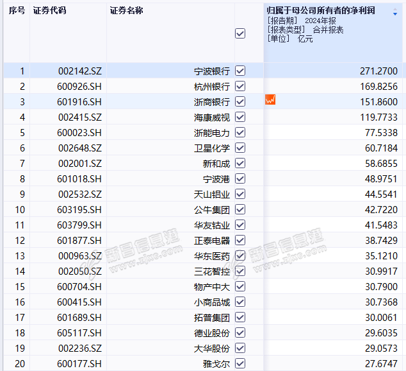Toggle the 物产中大 row checkbox
The height and width of the screenshot is (371, 406).
pos(240,286)
